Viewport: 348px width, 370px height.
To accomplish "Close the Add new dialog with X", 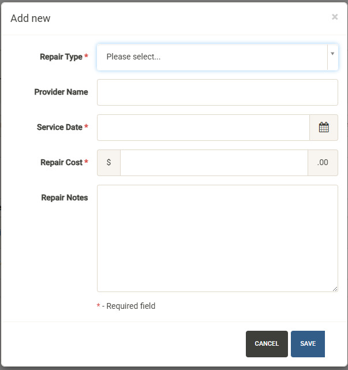I will [x=335, y=17].
